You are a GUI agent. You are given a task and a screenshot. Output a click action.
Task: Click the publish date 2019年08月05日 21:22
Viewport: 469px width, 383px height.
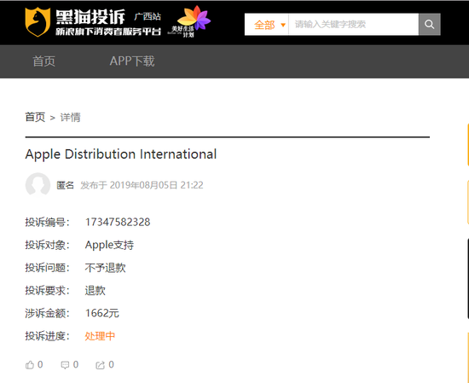tap(156, 185)
